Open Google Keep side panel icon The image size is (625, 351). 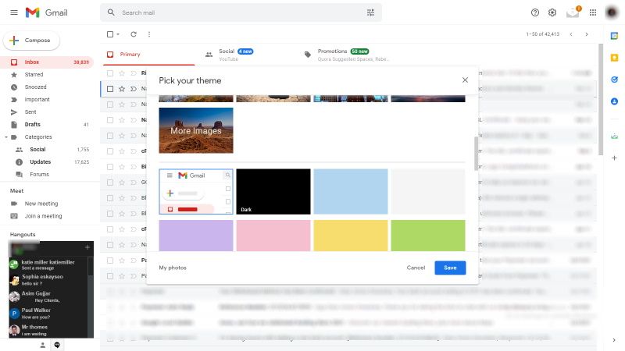pyautogui.click(x=614, y=58)
